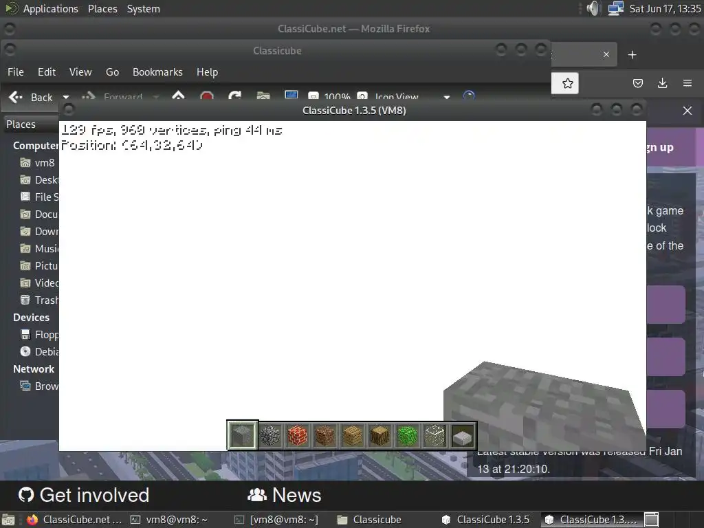Open Pocket save icon in Firefox
Screen dimensions: 704x528
(x=637, y=83)
